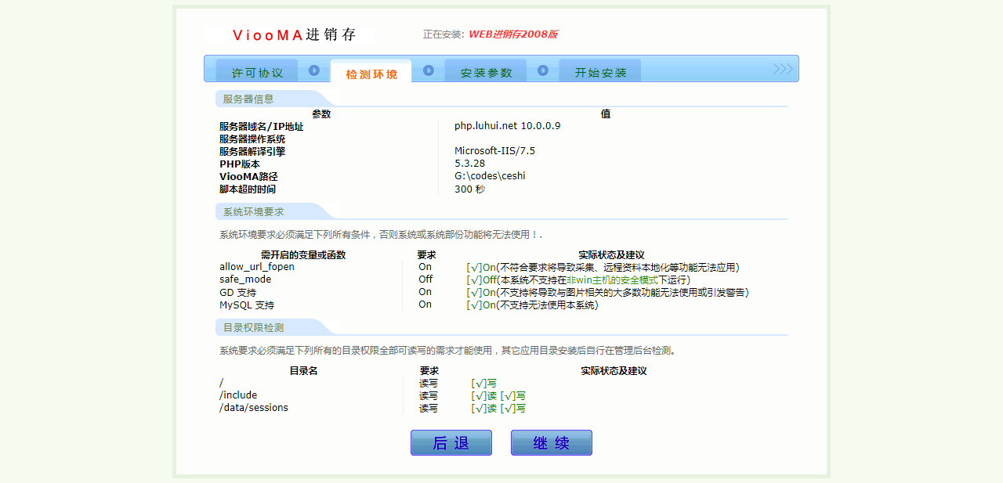Click the 需开启的变量或函数 column header

(303, 255)
